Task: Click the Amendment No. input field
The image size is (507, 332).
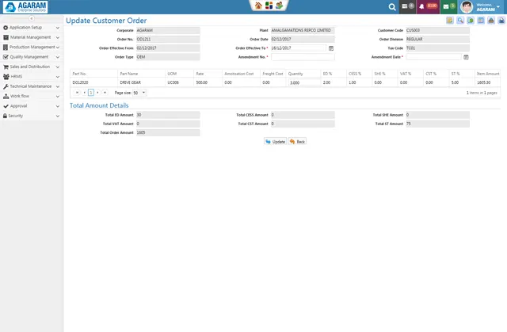Action: [x=303, y=57]
